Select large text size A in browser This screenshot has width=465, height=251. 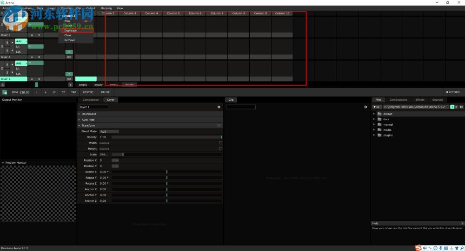tap(452, 107)
